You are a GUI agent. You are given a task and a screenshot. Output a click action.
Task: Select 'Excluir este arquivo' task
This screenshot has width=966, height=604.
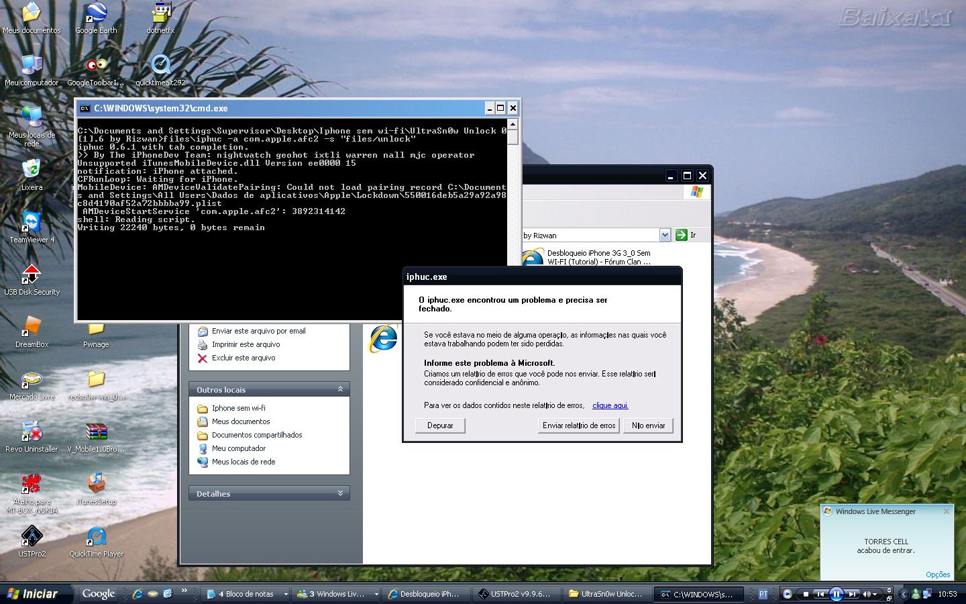pyautogui.click(x=244, y=358)
